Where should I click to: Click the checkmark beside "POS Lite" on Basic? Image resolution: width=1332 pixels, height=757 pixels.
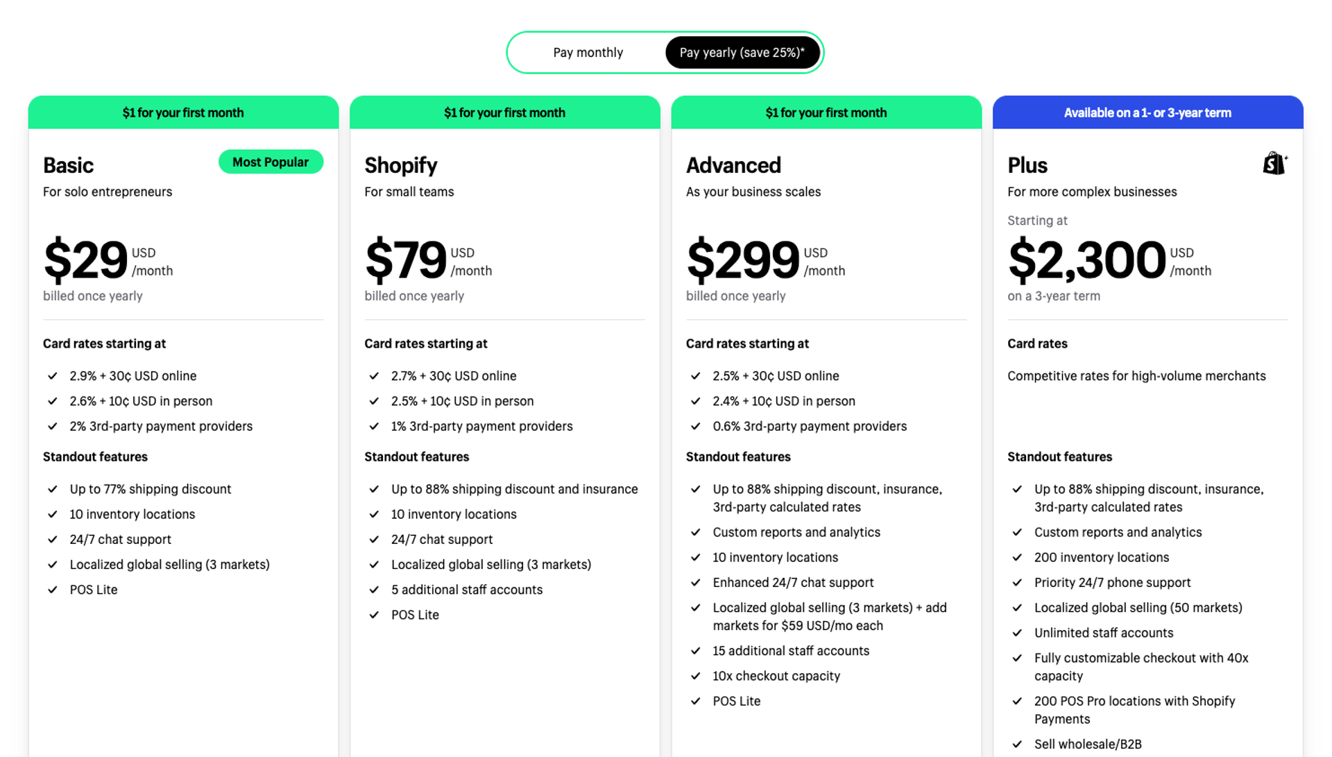point(53,590)
